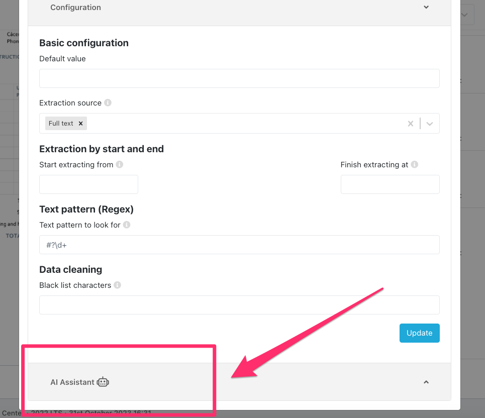Click the Configuration section header label

(75, 8)
